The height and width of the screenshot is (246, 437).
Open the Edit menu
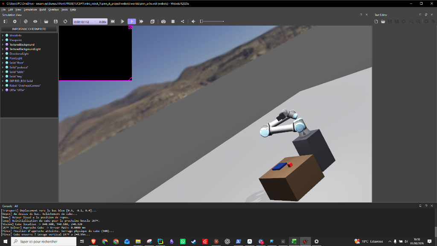click(x=10, y=9)
